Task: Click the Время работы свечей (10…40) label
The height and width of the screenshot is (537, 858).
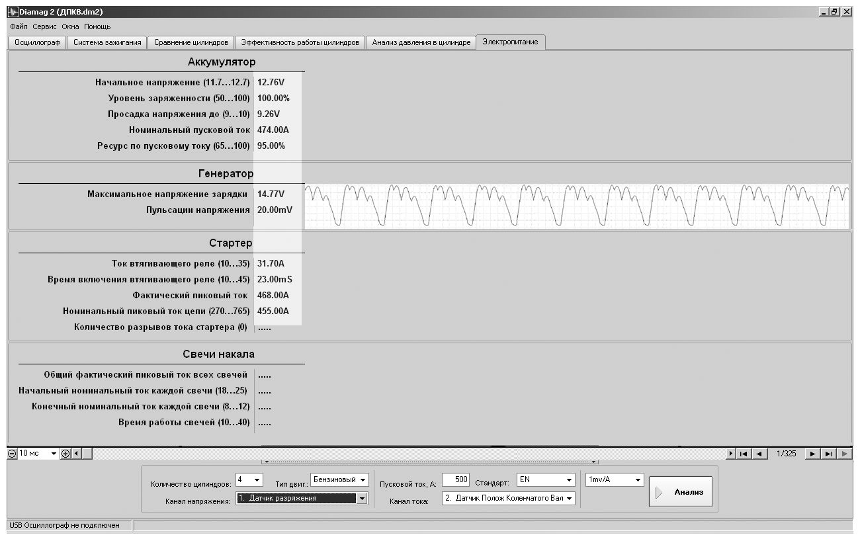Action: click(184, 423)
